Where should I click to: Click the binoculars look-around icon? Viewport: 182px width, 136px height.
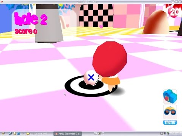tap(170, 112)
